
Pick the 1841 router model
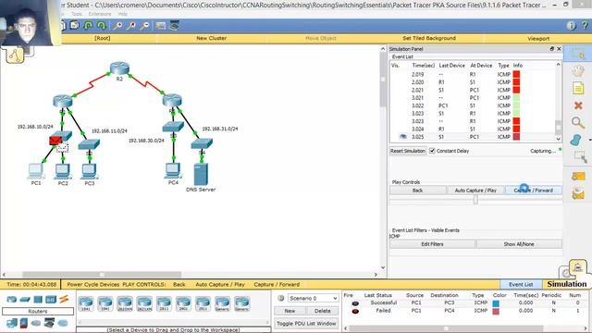click(x=86, y=303)
